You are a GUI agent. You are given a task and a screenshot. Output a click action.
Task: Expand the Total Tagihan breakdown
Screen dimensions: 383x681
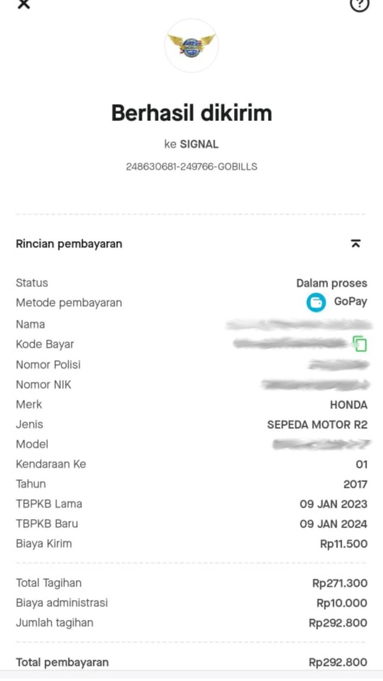point(341,582)
